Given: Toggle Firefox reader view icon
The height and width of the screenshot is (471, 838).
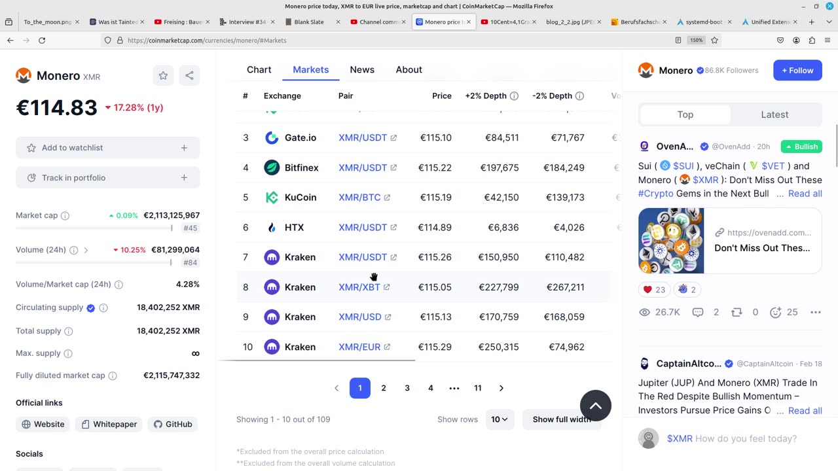Looking at the screenshot, I should (x=678, y=40).
